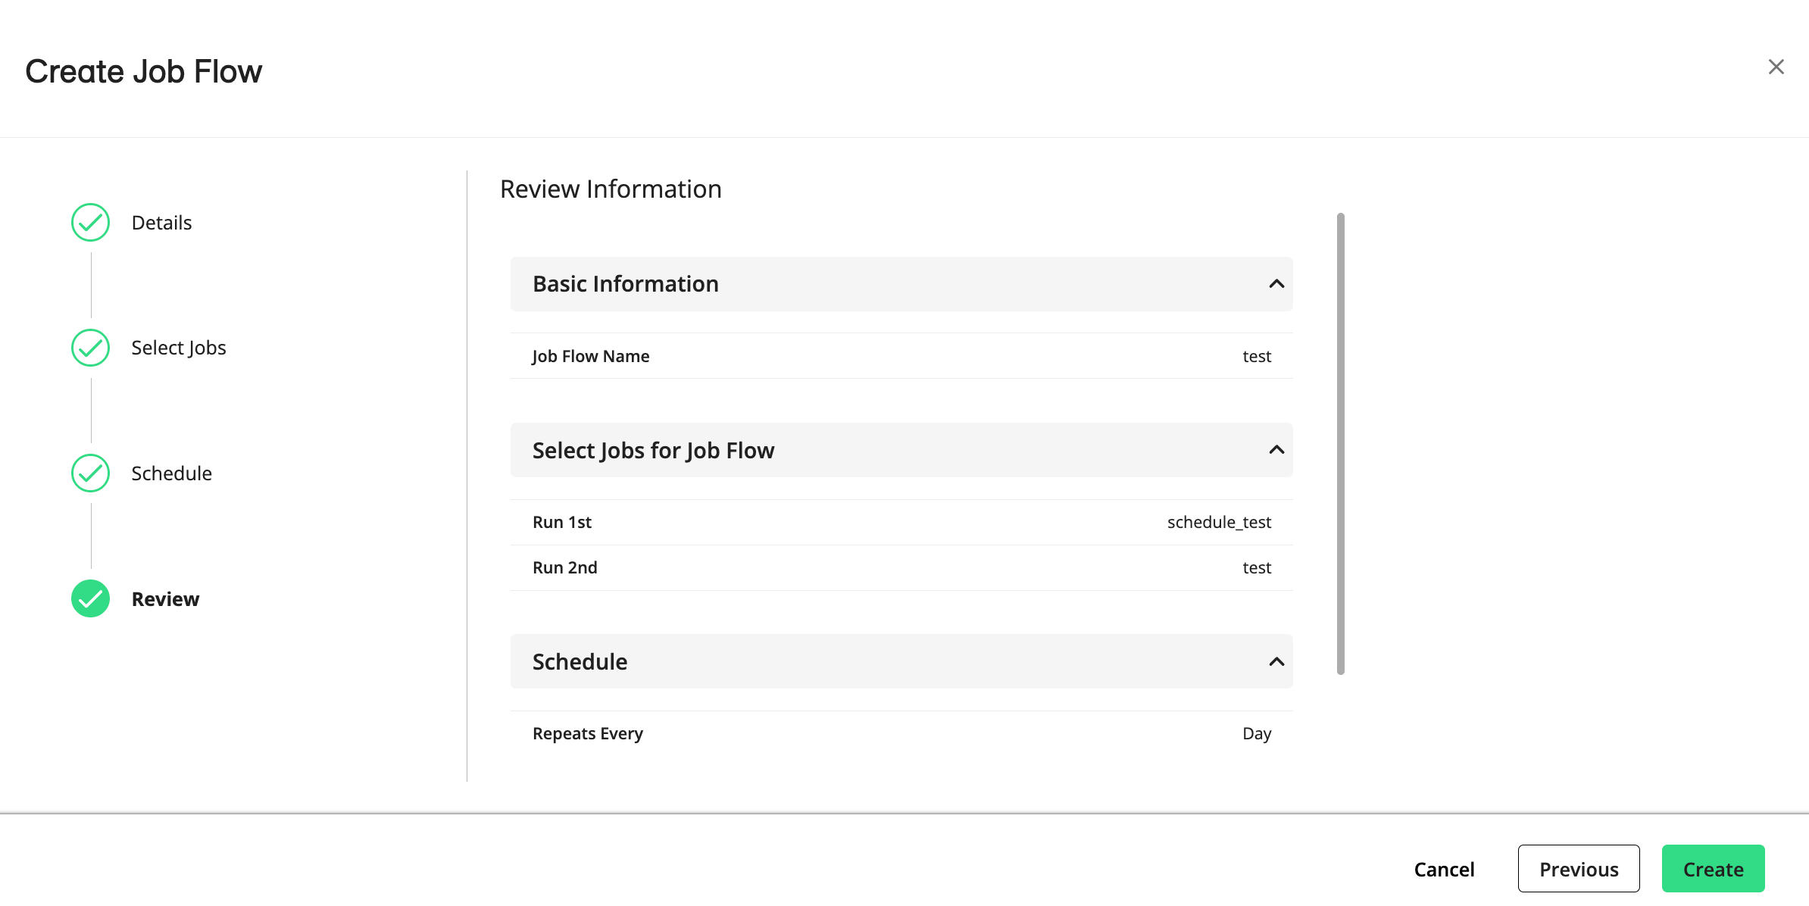Click the Cancel button
This screenshot has width=1809, height=906.
(x=1444, y=868)
